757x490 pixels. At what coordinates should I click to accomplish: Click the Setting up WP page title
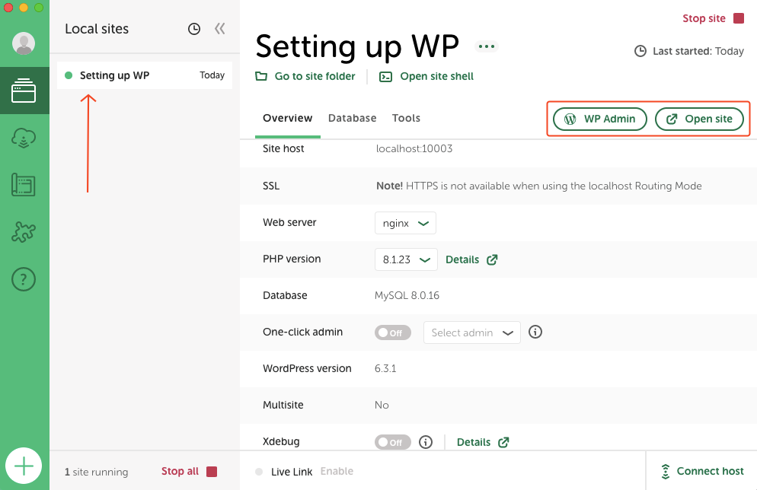357,46
